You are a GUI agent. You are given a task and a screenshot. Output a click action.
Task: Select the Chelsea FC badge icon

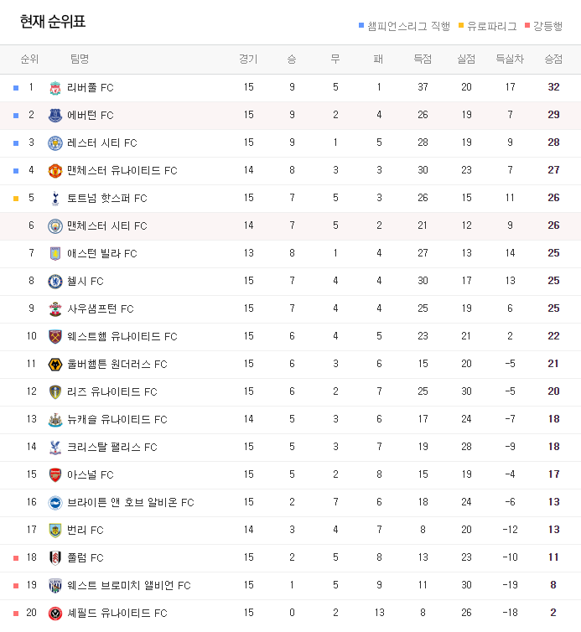point(55,282)
